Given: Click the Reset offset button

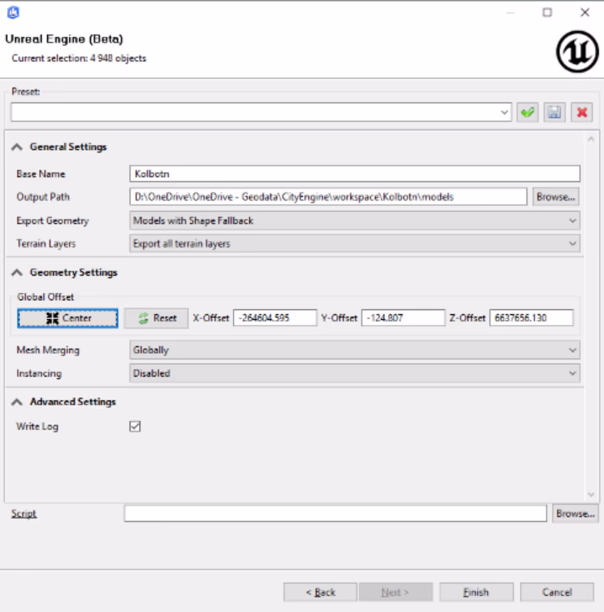Looking at the screenshot, I should 156,318.
